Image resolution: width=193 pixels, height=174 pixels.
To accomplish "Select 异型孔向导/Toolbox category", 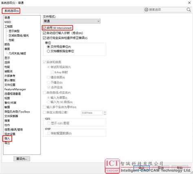I will 17,112.
